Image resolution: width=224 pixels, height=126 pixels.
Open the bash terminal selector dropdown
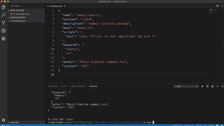[186, 86]
